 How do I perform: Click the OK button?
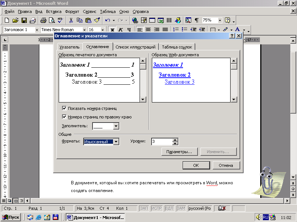[196, 165]
